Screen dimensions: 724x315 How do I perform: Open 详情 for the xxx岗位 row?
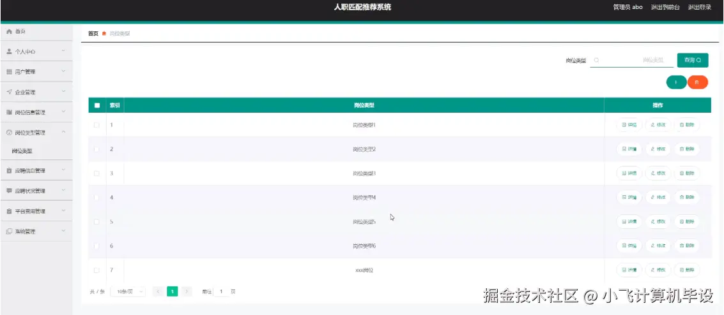[629, 270]
